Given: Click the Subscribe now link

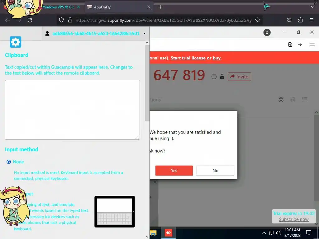Looking at the screenshot, I should click(x=294, y=219).
